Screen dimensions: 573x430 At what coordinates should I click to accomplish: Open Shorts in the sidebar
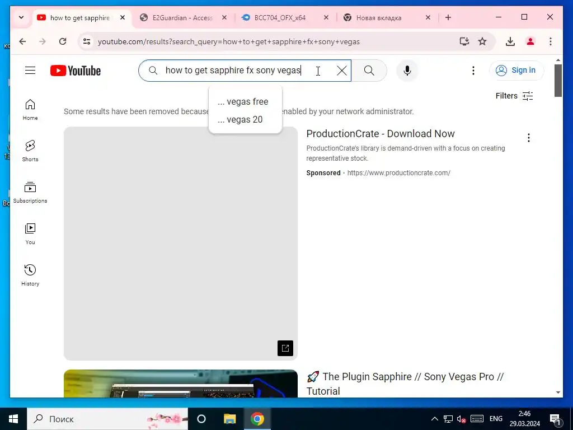point(30,151)
